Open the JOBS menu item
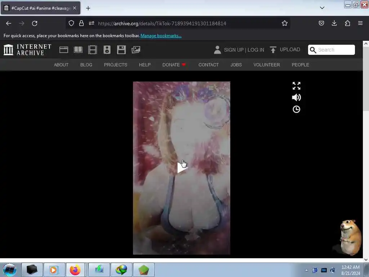369x277 pixels. 236,65
